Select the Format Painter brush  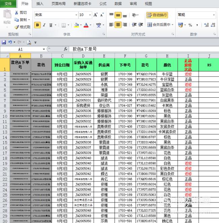point(17,27)
